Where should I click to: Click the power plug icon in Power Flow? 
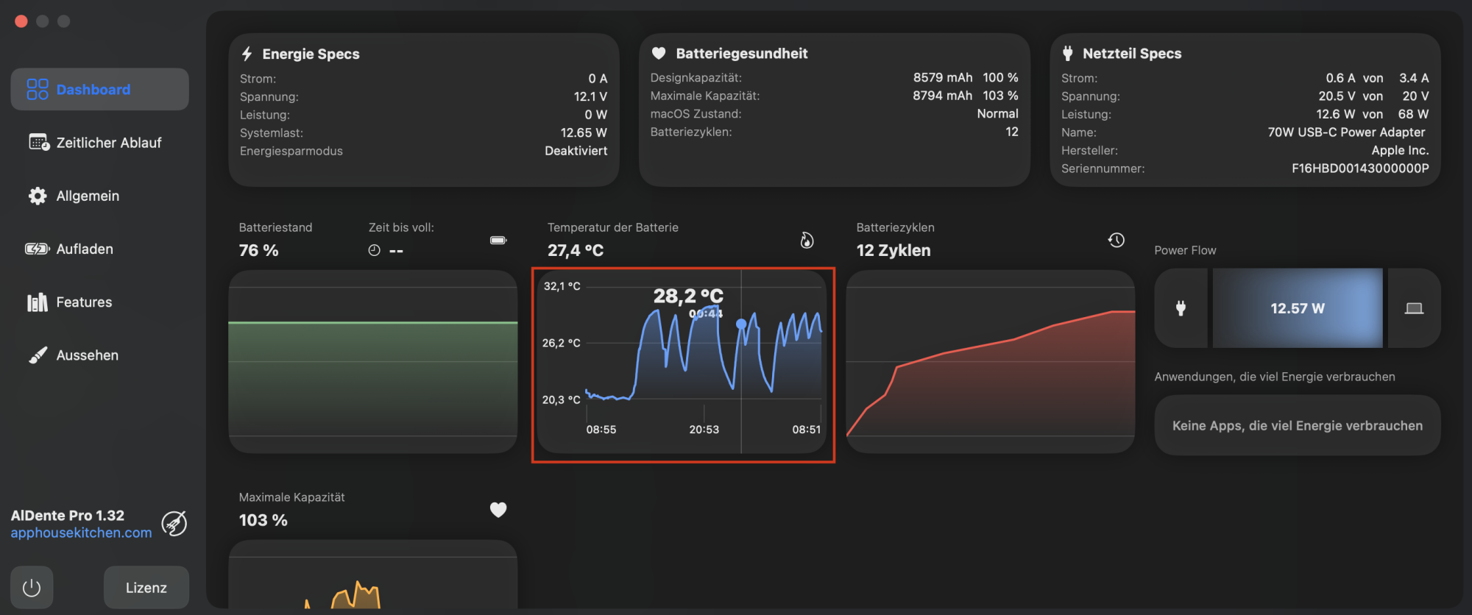tap(1181, 308)
